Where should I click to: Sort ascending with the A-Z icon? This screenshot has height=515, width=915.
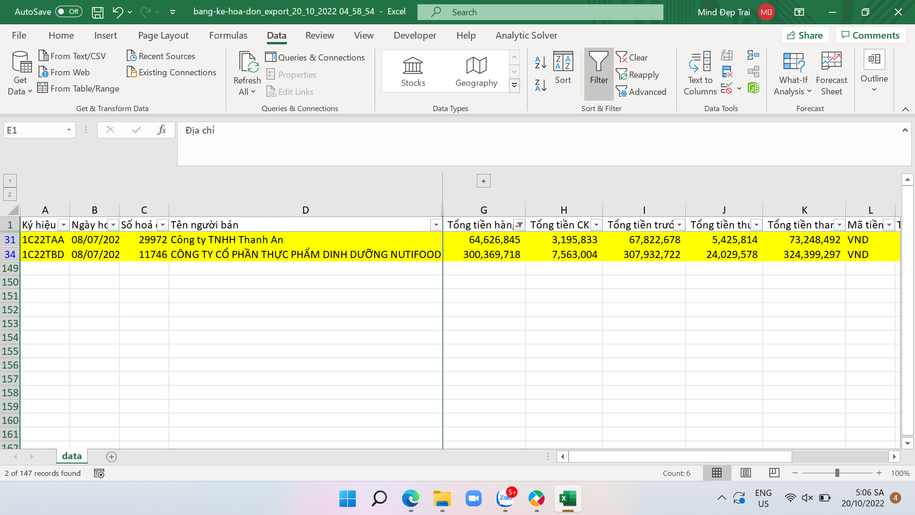pyautogui.click(x=540, y=62)
